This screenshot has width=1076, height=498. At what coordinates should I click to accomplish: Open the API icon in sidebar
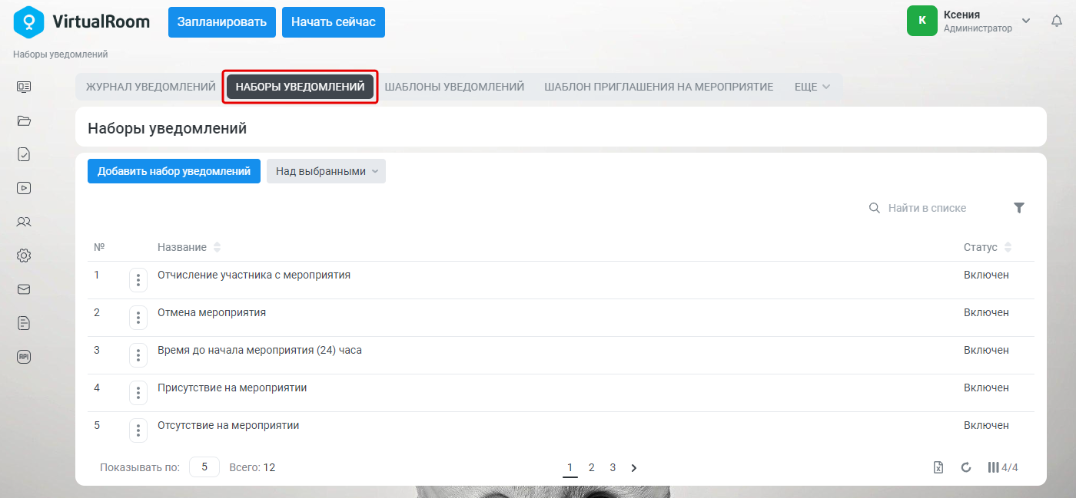click(24, 357)
